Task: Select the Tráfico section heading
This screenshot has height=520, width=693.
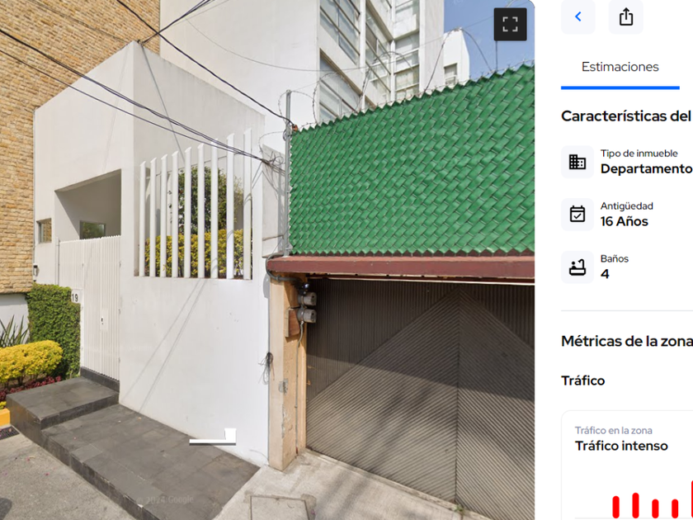Action: 583,381
